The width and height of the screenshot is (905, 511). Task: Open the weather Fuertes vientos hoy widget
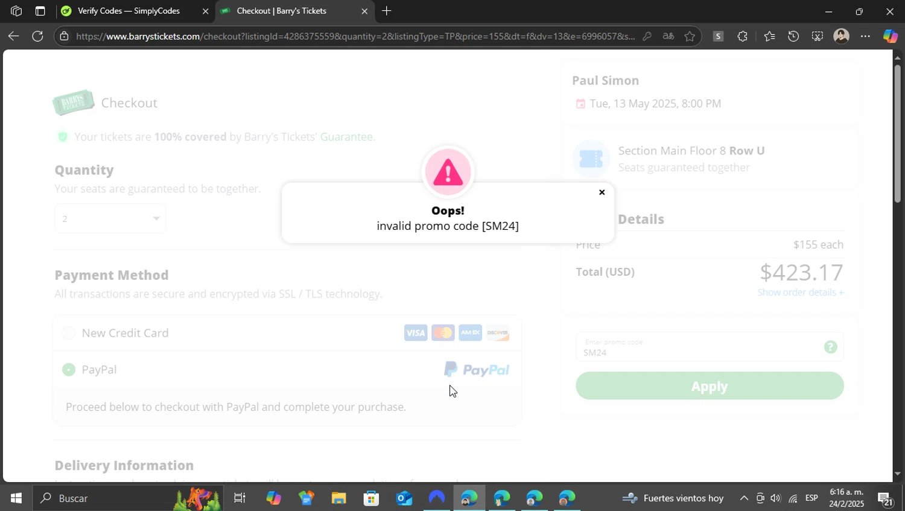pos(673,498)
